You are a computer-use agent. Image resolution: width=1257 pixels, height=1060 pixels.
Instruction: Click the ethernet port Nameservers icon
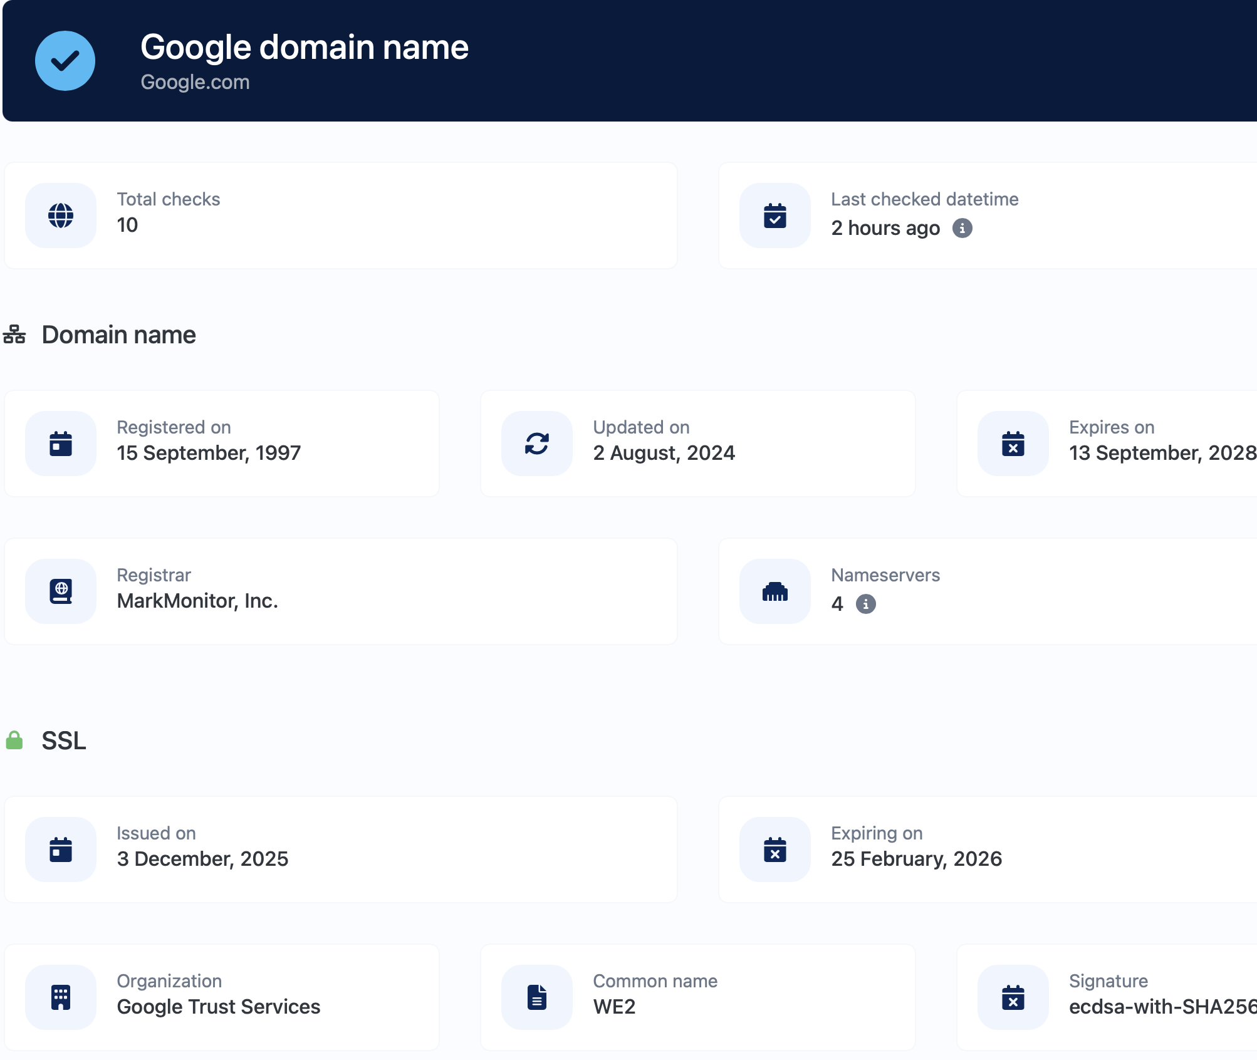[775, 591]
